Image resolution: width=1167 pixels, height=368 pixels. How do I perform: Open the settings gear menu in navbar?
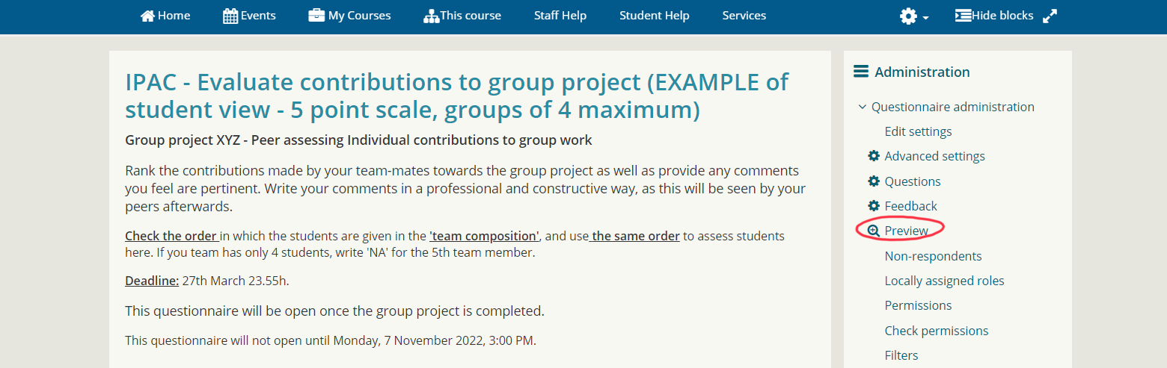(913, 16)
